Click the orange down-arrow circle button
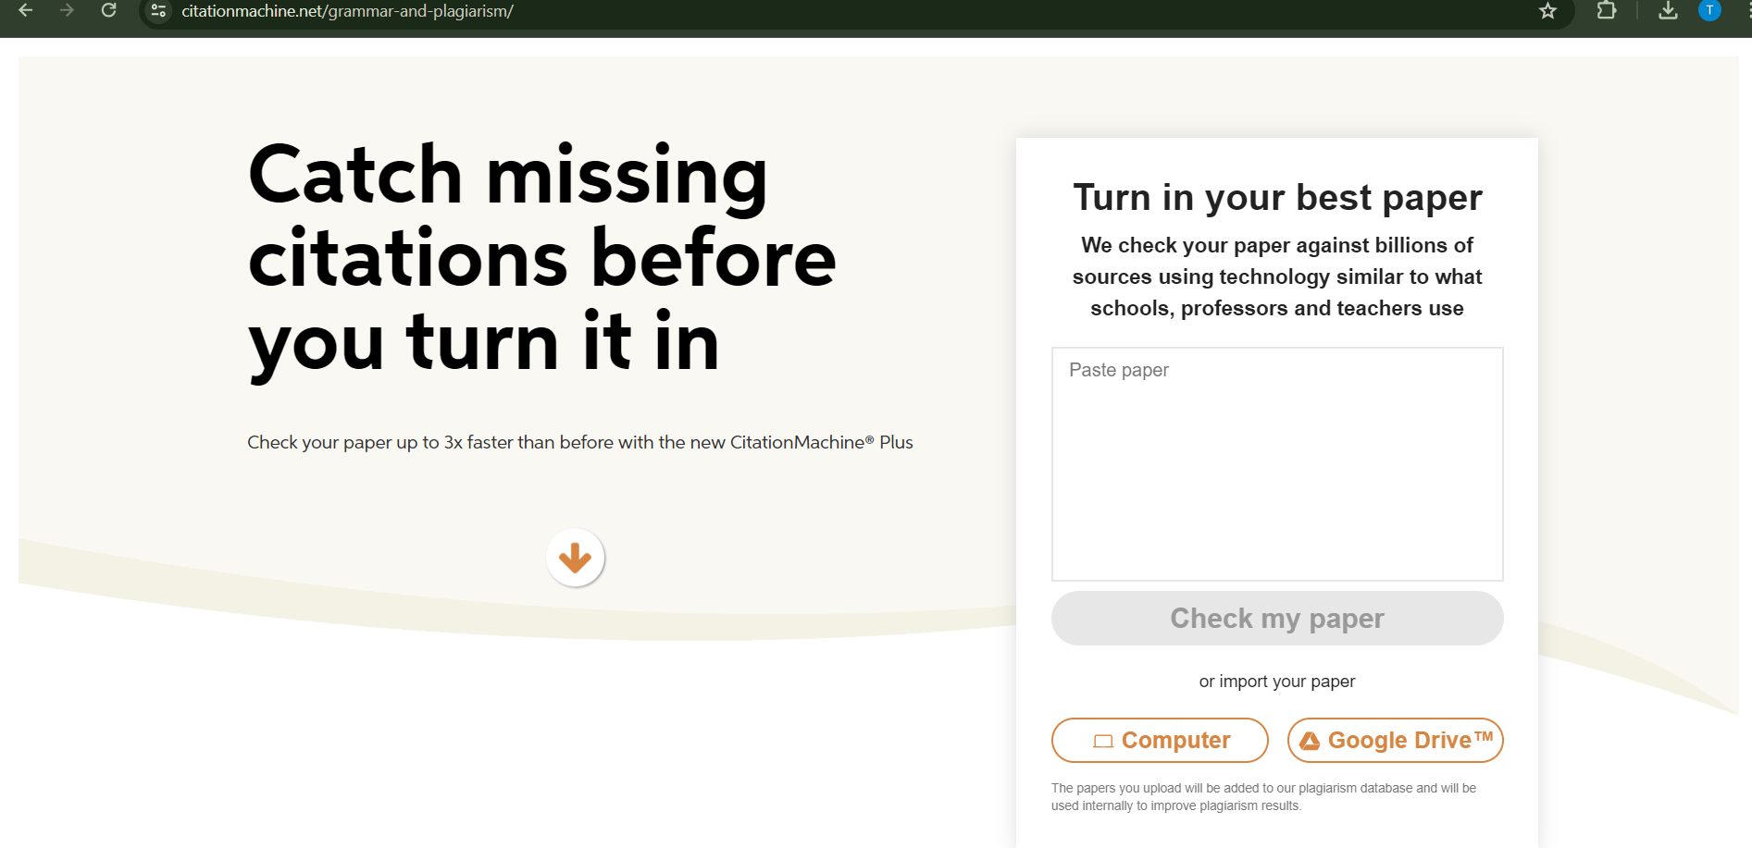Viewport: 1752px width, 848px height. click(575, 558)
